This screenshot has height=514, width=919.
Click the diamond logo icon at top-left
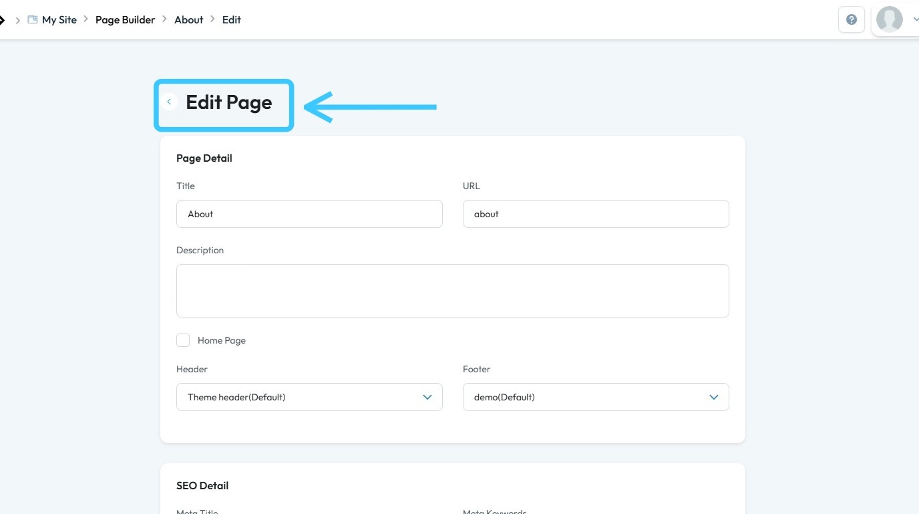[2, 20]
